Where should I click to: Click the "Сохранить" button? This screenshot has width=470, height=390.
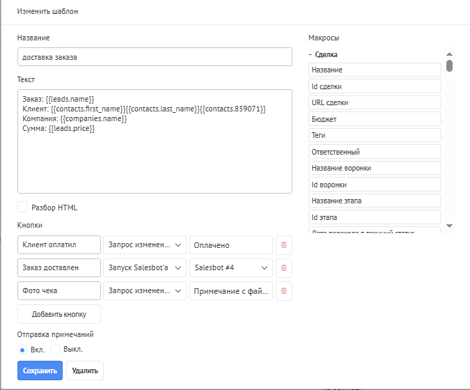[x=40, y=370]
